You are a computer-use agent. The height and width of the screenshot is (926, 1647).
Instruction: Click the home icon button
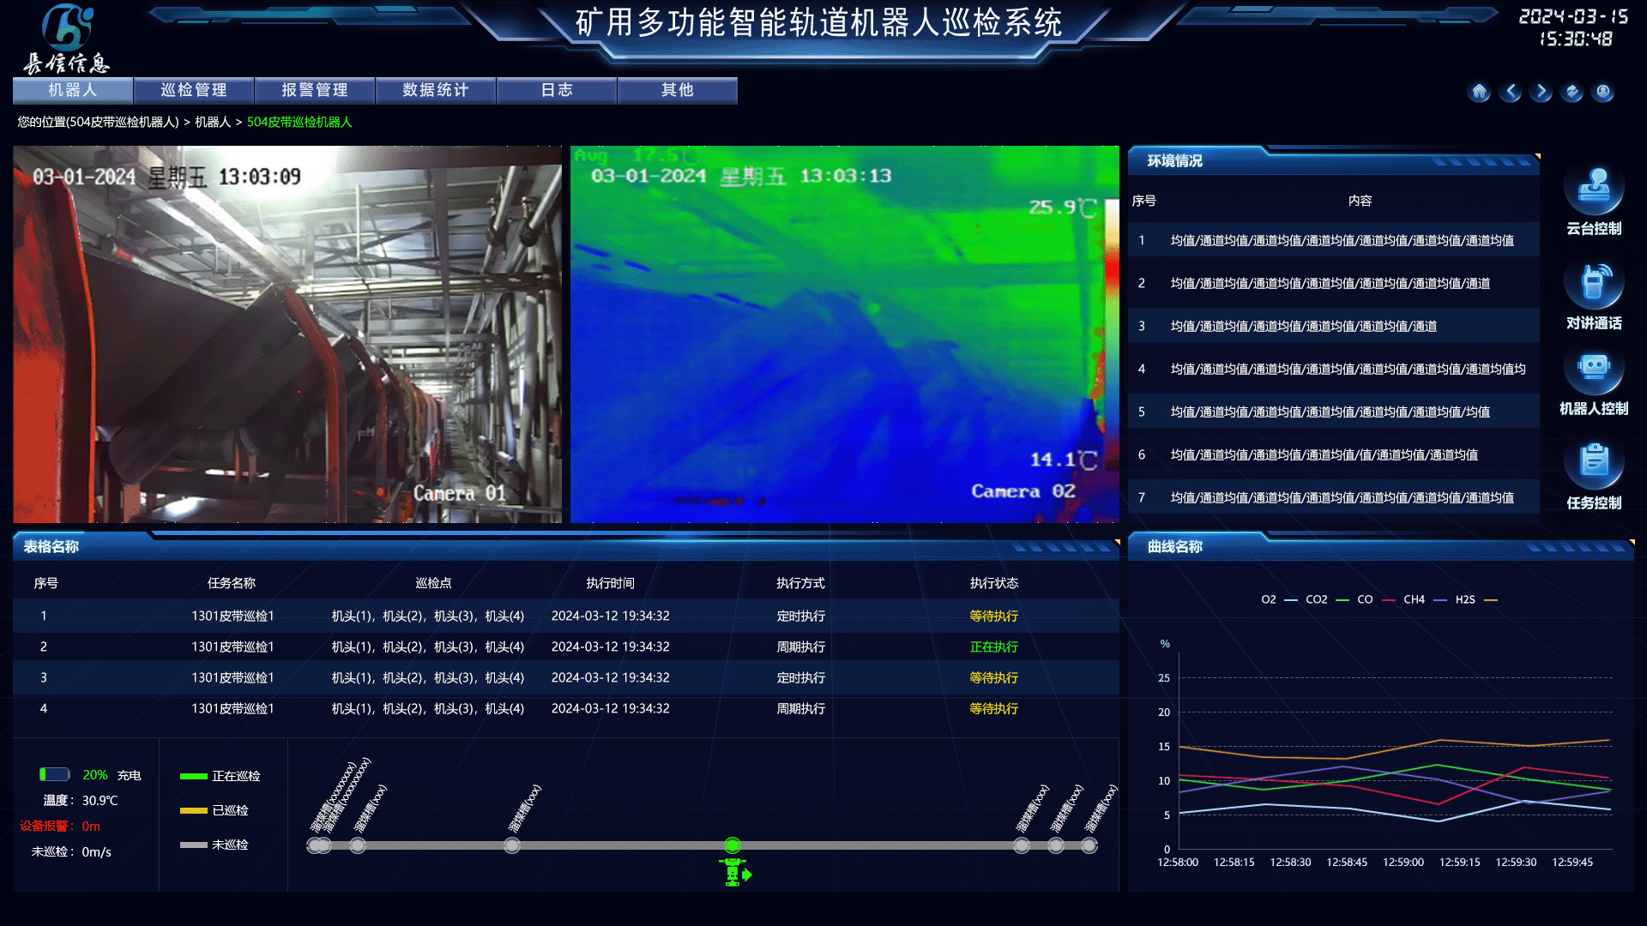(x=1479, y=92)
